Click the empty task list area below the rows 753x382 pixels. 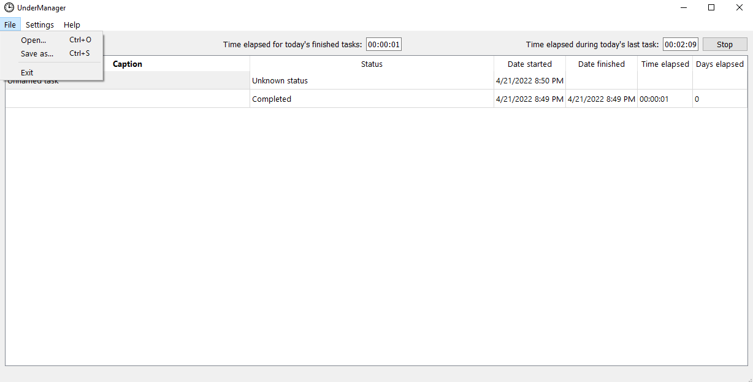[x=368, y=215]
